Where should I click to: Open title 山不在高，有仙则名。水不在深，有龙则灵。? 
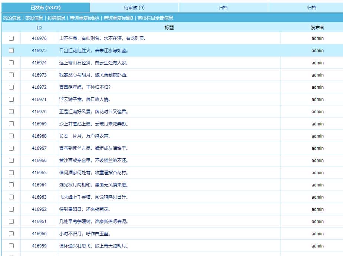[x=102, y=38]
